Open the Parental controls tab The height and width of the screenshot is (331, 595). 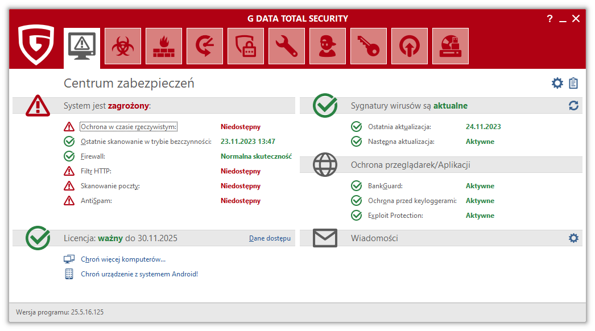pyautogui.click(x=328, y=46)
